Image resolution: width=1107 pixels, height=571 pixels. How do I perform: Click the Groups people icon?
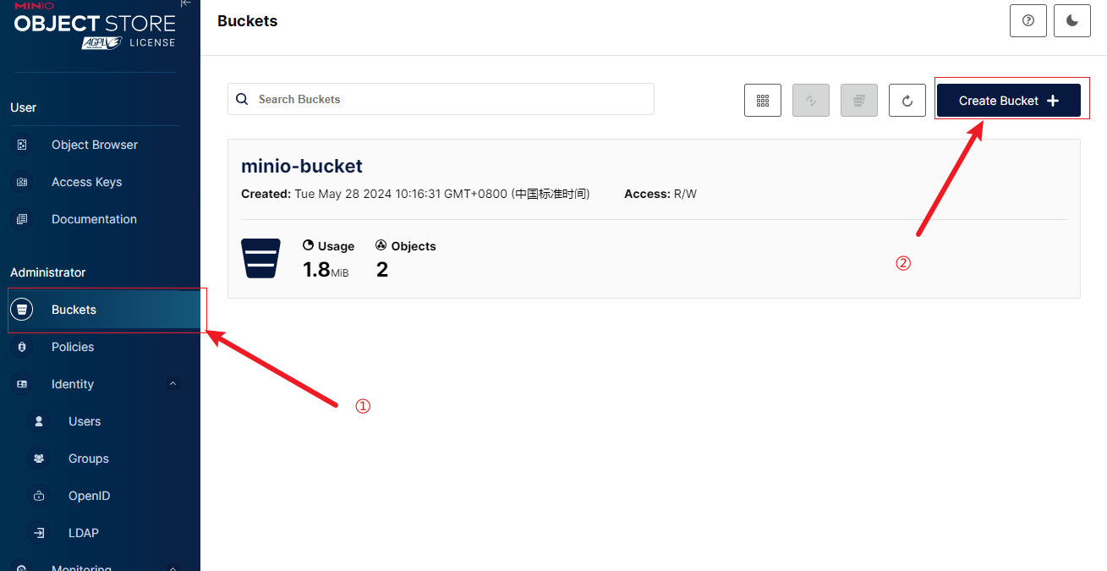click(x=39, y=458)
